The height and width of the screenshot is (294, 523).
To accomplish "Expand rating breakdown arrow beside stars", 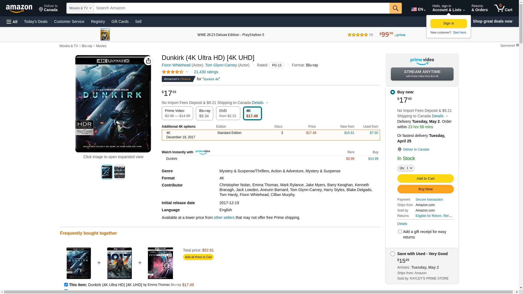I will click(187, 72).
